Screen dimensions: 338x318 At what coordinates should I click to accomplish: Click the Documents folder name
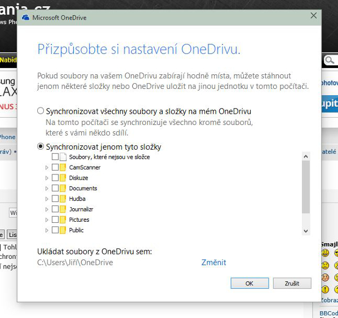(83, 188)
